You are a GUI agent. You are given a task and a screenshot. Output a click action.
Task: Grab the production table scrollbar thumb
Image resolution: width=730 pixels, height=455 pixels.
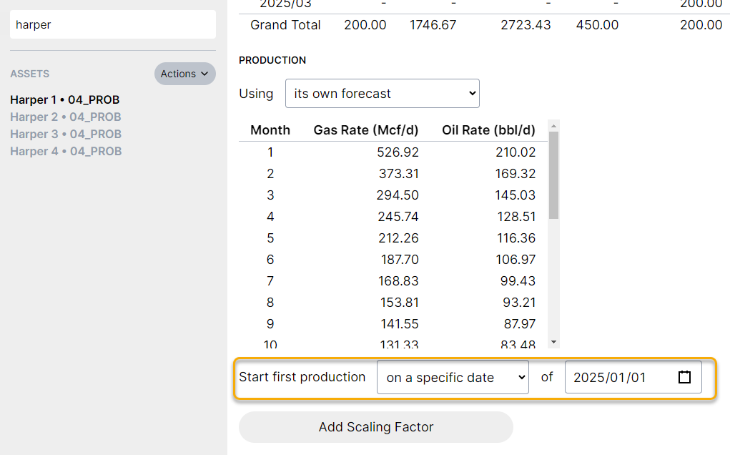pyautogui.click(x=553, y=175)
